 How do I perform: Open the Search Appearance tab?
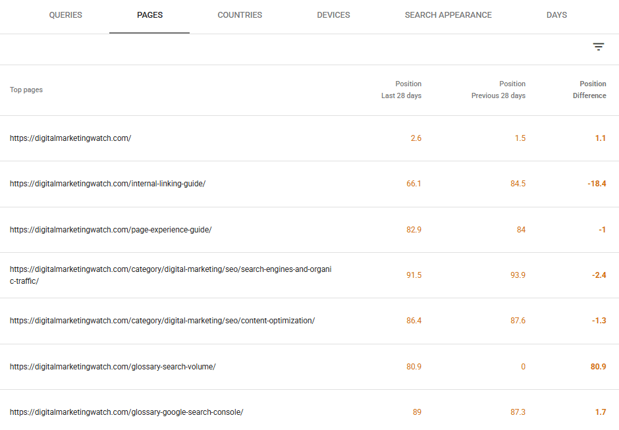click(x=448, y=15)
